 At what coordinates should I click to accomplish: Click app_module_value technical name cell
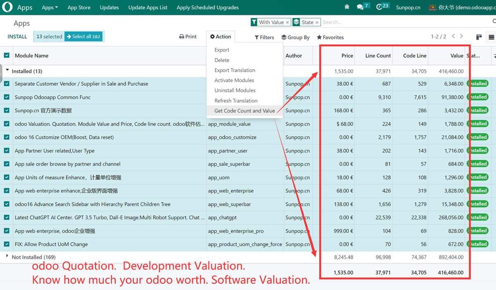[229, 124]
